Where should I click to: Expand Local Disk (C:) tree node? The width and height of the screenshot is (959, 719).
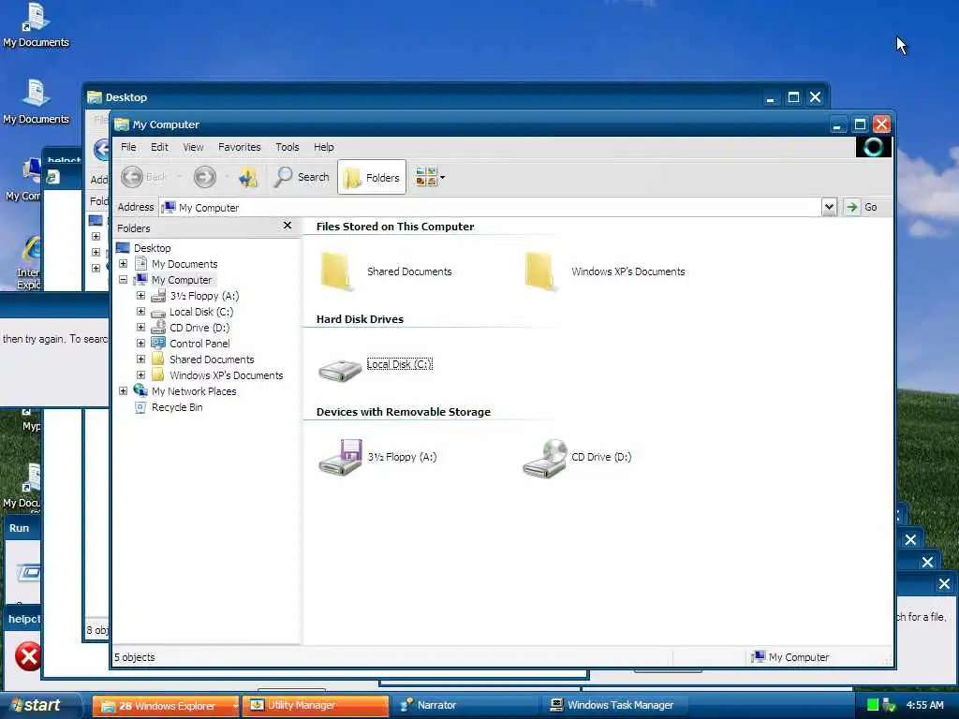tap(140, 311)
